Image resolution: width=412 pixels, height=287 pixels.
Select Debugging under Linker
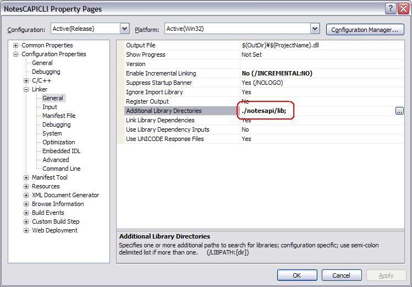[57, 124]
